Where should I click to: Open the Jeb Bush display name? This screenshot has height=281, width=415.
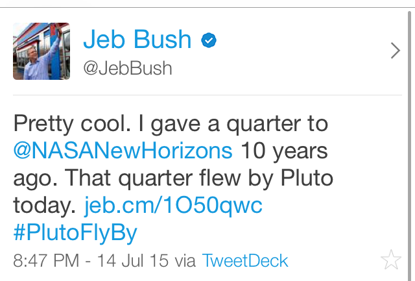pyautogui.click(x=137, y=40)
